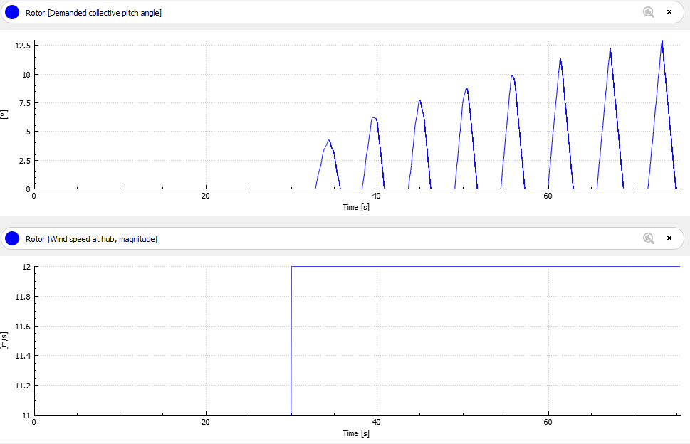Open the blue color swatch for pitch angle
The height and width of the screenshot is (444, 690).
[x=12, y=12]
